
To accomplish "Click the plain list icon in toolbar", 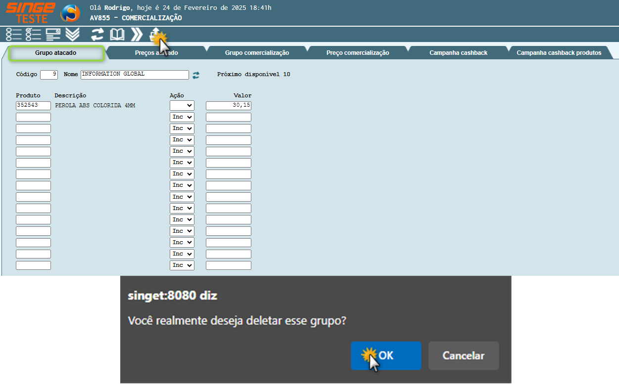I will coord(13,34).
